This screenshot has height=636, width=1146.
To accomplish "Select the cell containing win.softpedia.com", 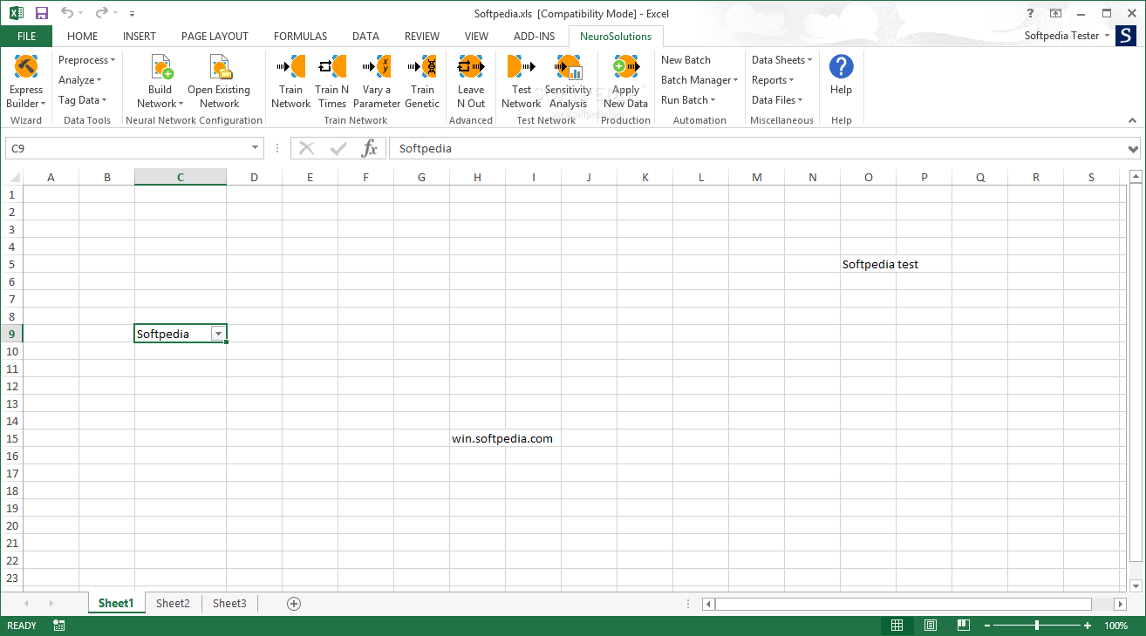I will click(477, 438).
